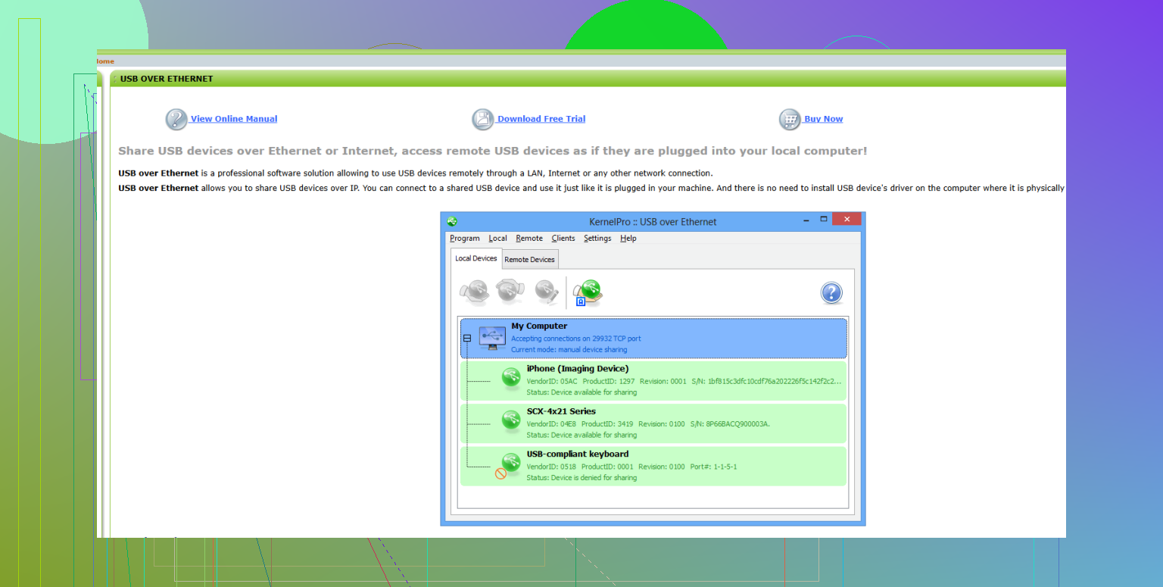Collapse the My Computer tree node

(x=466, y=339)
